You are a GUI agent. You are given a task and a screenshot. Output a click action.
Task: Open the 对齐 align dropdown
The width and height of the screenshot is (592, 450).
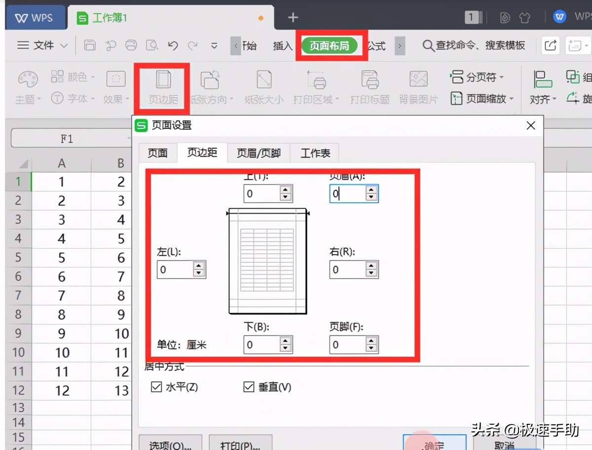[543, 88]
